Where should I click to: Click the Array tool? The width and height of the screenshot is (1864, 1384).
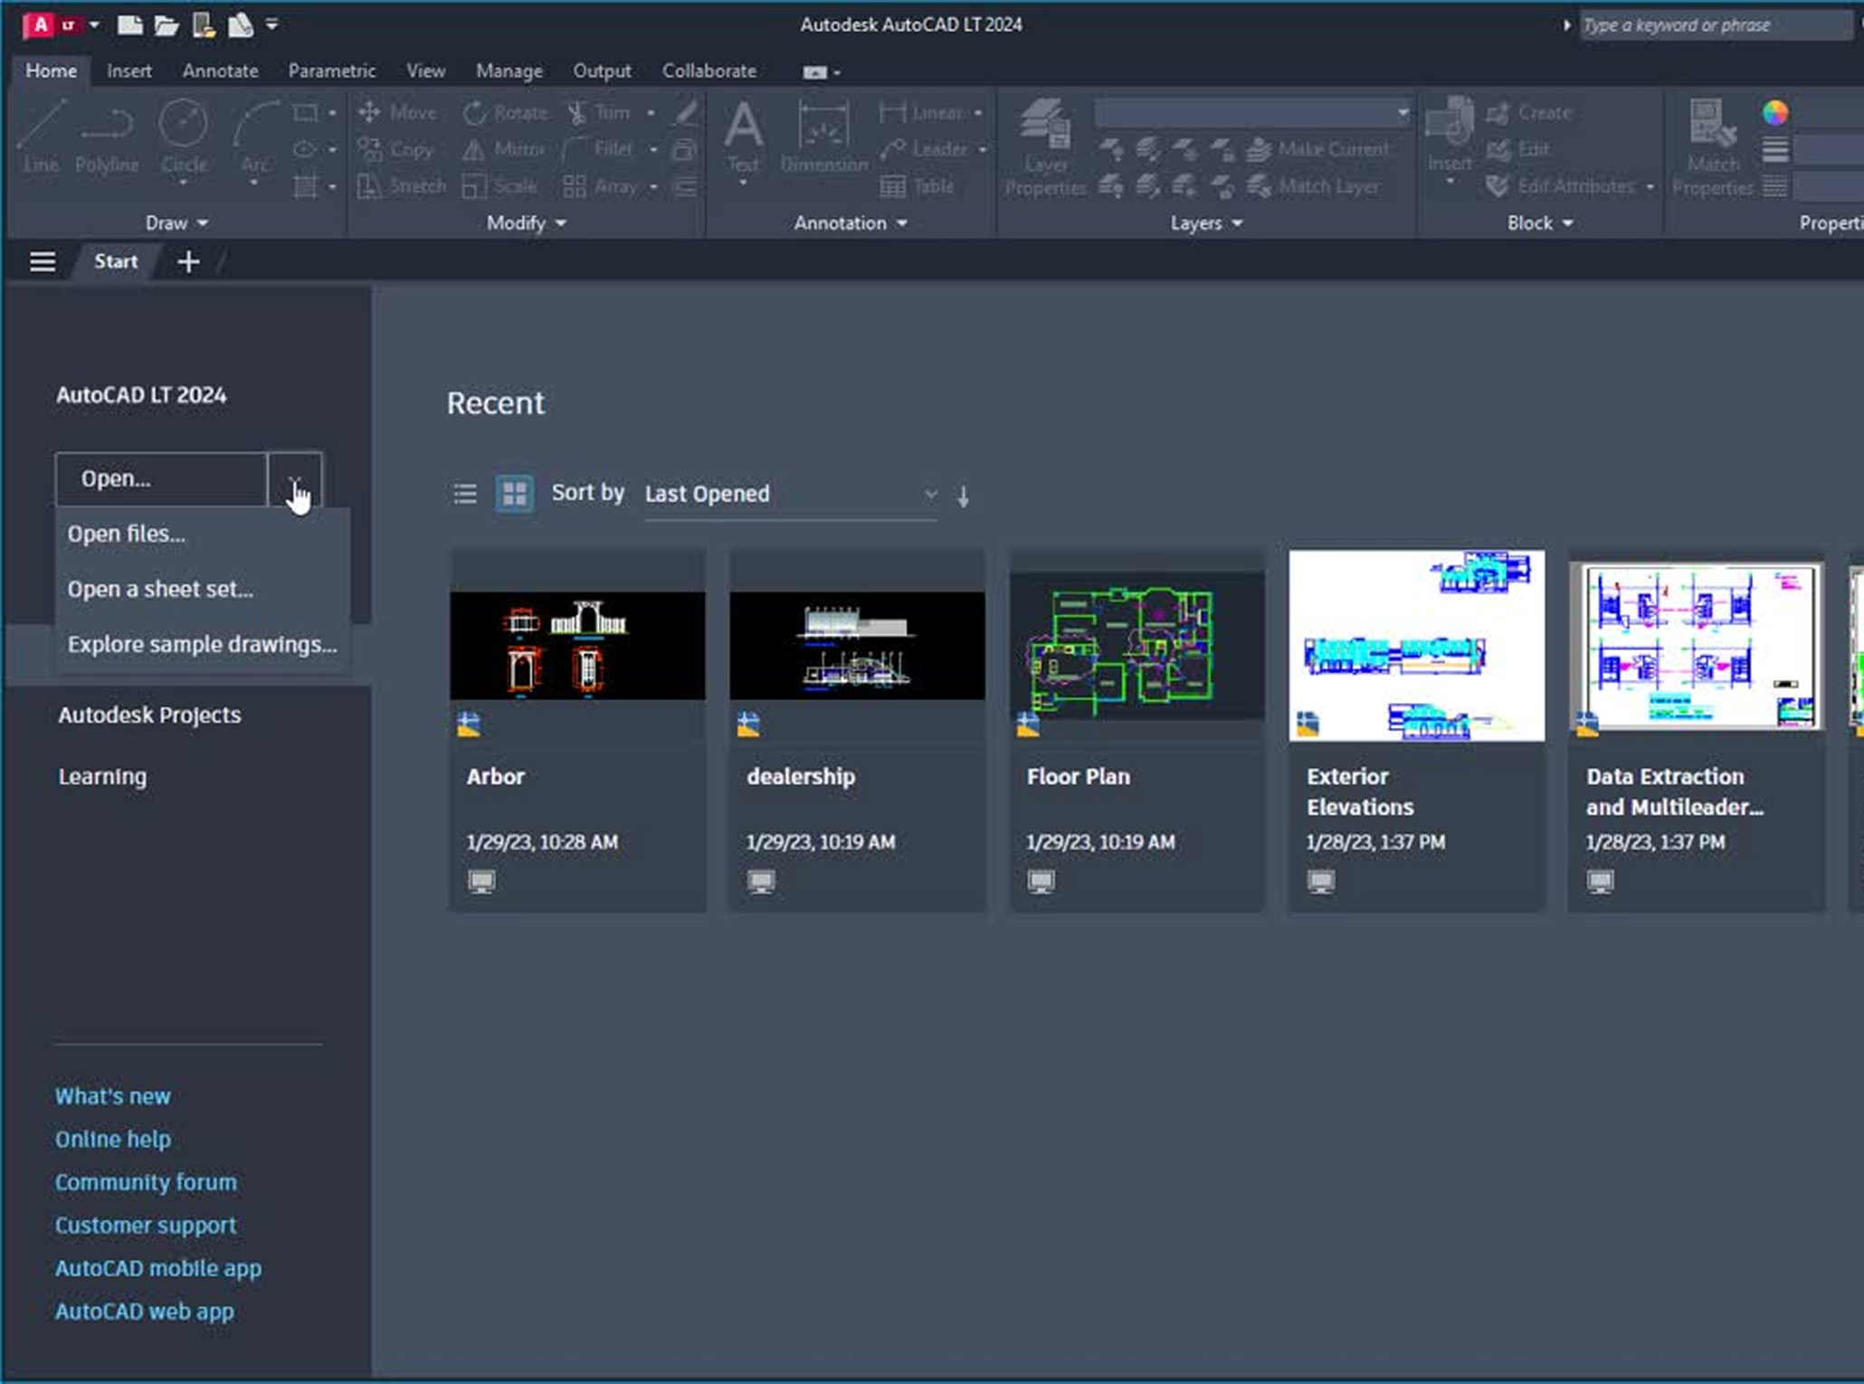pos(600,186)
